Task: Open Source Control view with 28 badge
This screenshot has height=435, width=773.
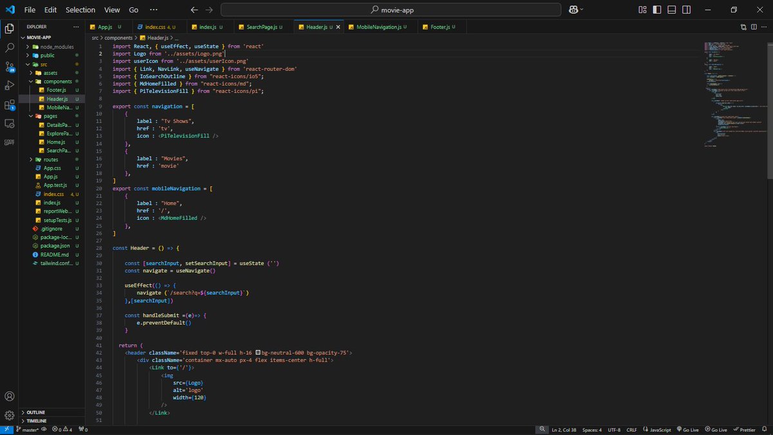Action: point(10,67)
